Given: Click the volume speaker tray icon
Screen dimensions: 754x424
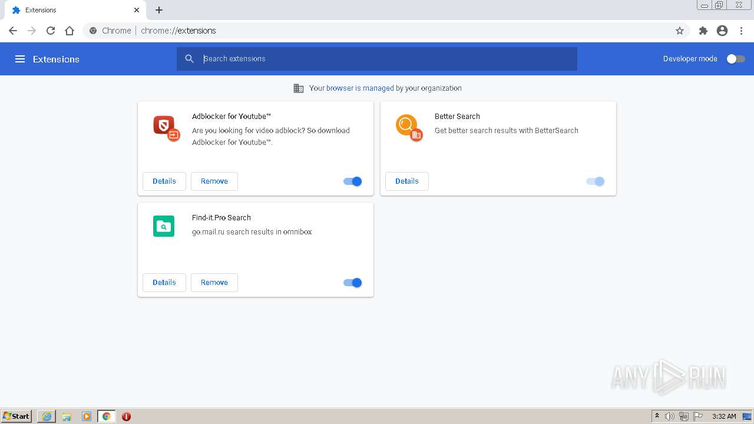Looking at the screenshot, I should click(x=670, y=416).
